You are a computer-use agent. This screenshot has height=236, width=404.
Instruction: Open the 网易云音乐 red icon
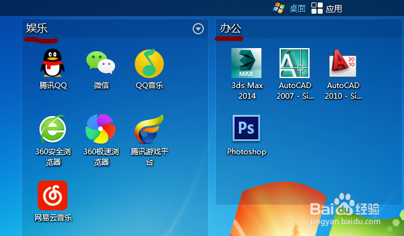53,195
